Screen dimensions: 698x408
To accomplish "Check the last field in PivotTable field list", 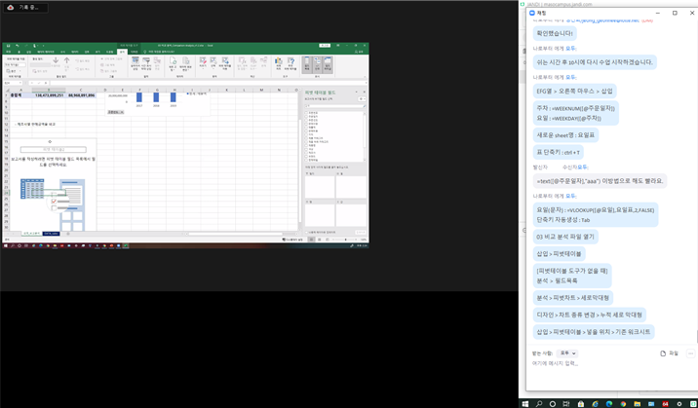I will coord(308,160).
